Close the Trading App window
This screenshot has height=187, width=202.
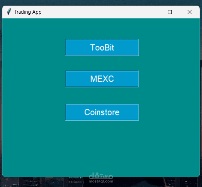coord(190,12)
